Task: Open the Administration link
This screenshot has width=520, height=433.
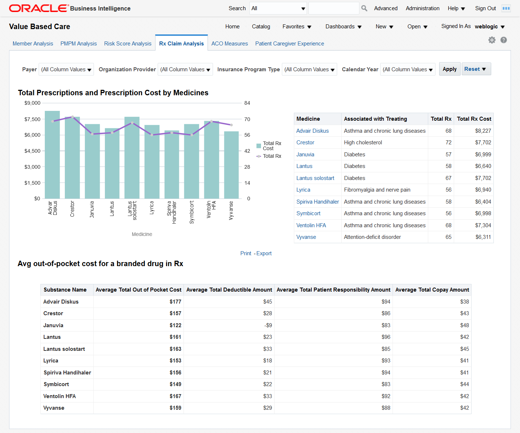Action: [x=422, y=8]
